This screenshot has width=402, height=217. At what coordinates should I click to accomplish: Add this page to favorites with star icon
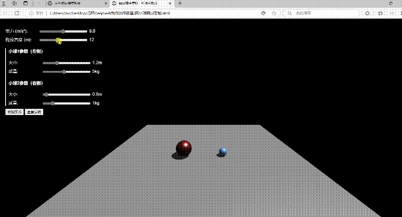(x=274, y=13)
